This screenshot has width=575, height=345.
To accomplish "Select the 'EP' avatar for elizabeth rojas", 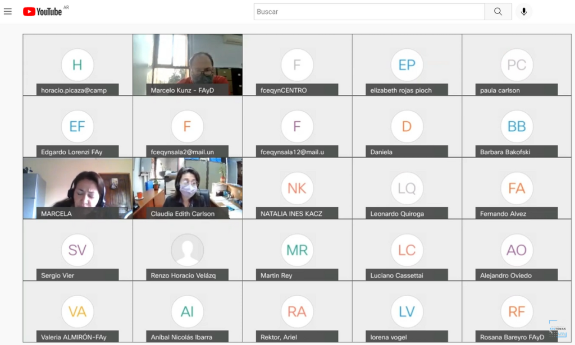I will tap(407, 65).
